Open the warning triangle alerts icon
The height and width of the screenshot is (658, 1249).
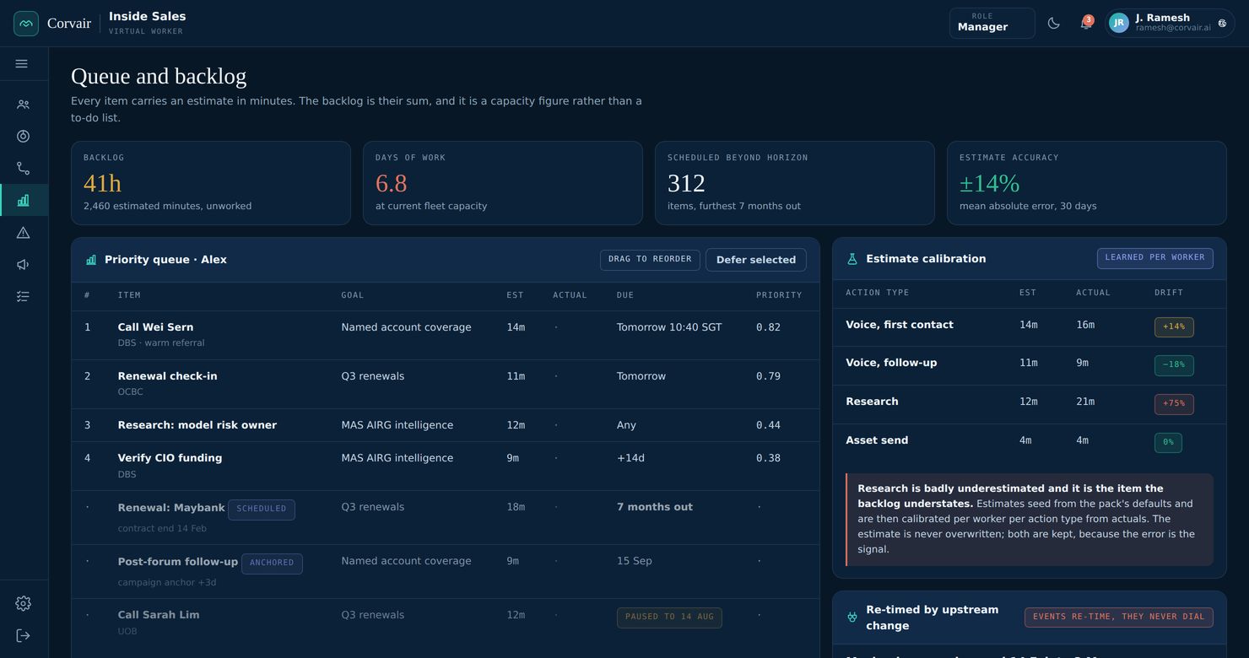tap(24, 233)
